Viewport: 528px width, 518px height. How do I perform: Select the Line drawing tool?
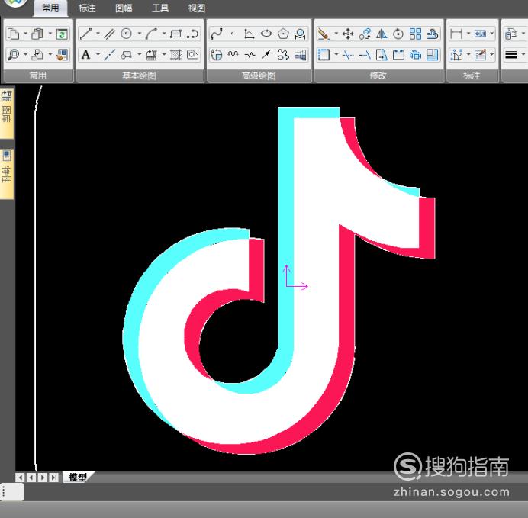click(x=85, y=34)
